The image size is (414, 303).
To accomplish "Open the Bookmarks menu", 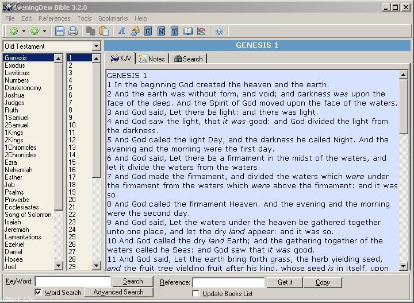I will point(113,18).
